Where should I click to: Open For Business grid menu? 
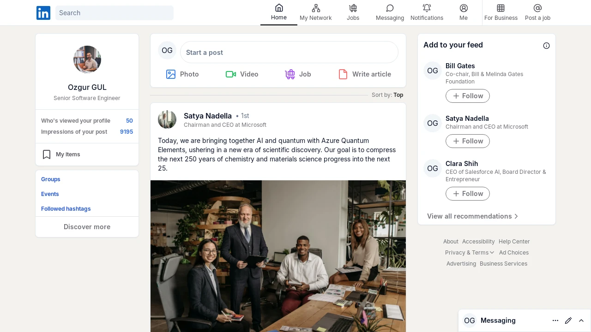click(x=501, y=12)
